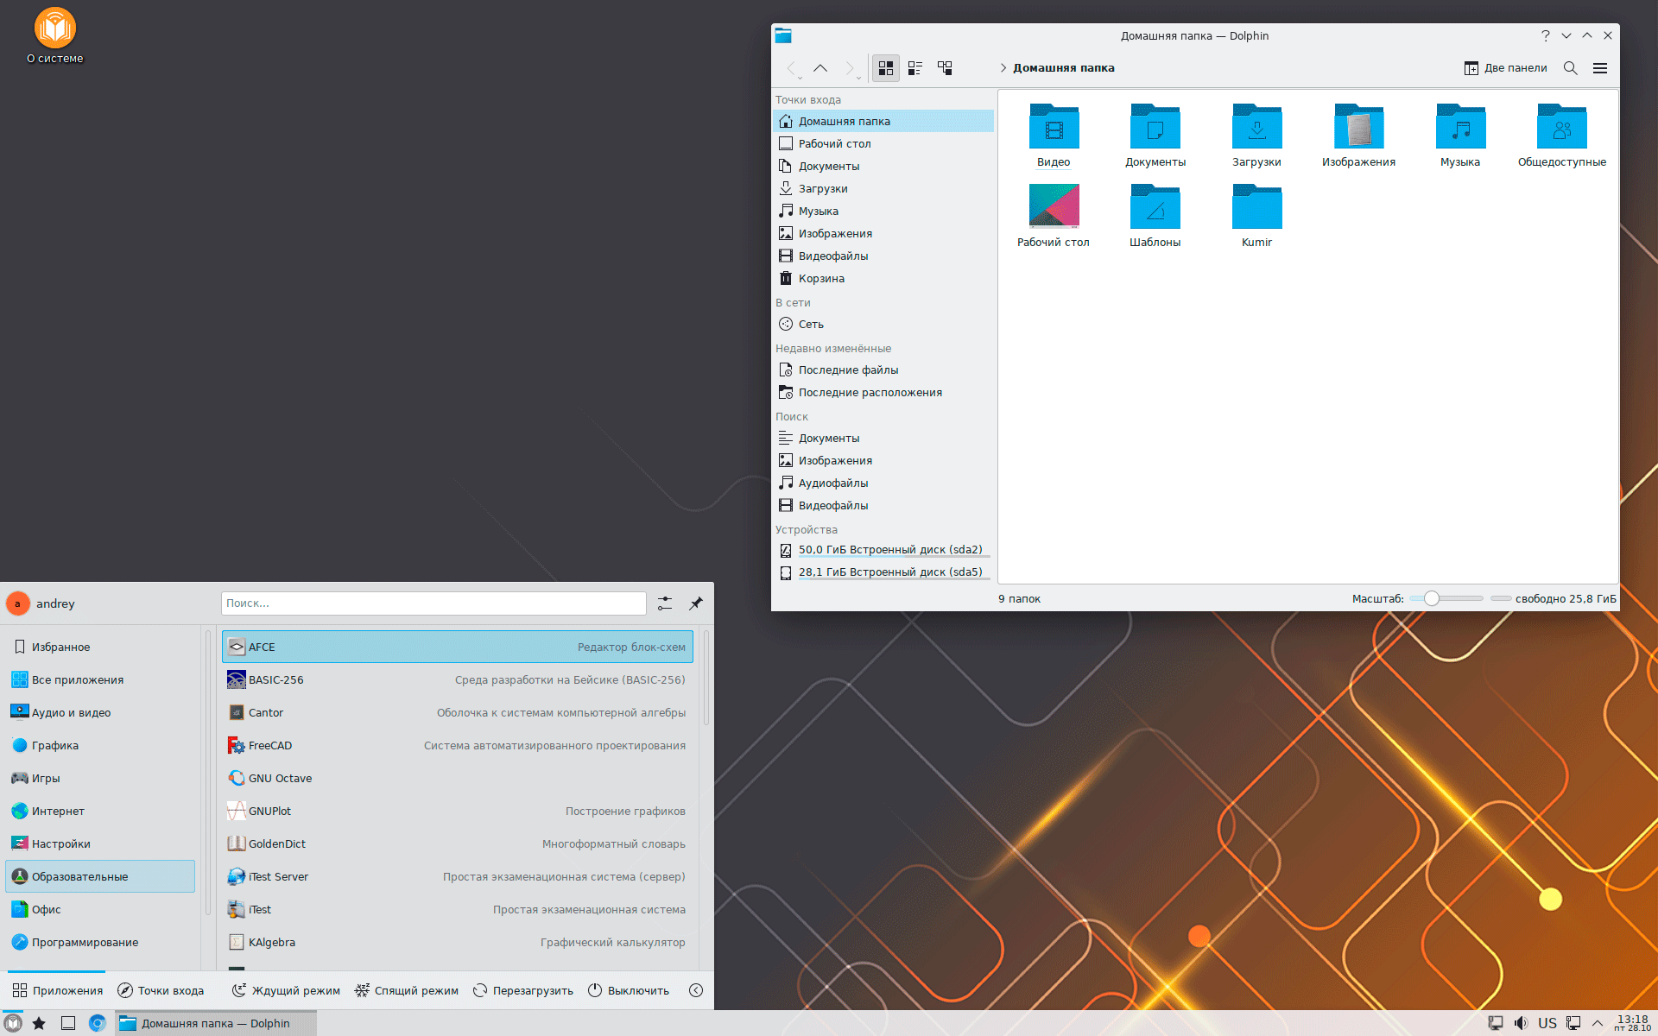Click the launcher search field
Screen dimensions: 1658x1036
(x=433, y=603)
